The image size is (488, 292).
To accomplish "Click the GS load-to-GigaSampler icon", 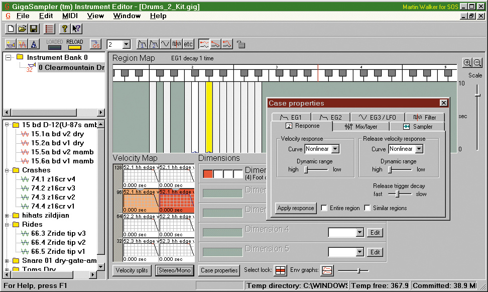I will pos(95,44).
